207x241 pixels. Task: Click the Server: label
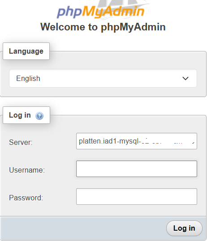(x=21, y=142)
